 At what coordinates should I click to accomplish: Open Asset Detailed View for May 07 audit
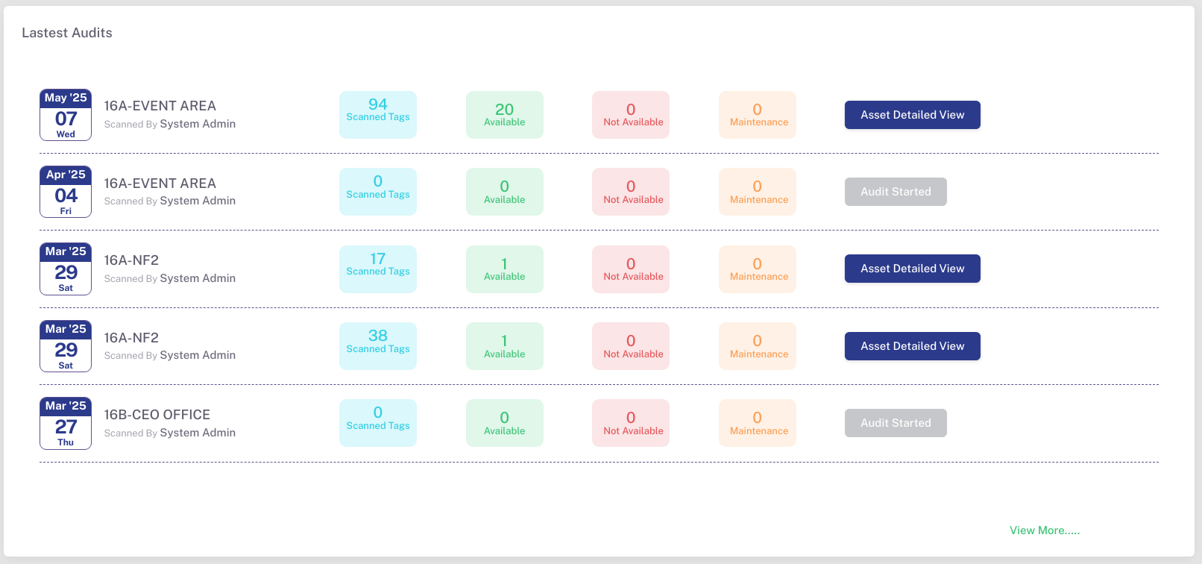912,115
